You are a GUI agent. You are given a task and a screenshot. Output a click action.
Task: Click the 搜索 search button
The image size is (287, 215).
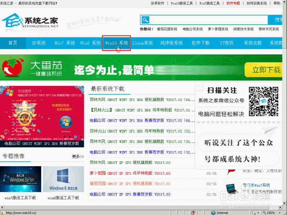click(275, 20)
